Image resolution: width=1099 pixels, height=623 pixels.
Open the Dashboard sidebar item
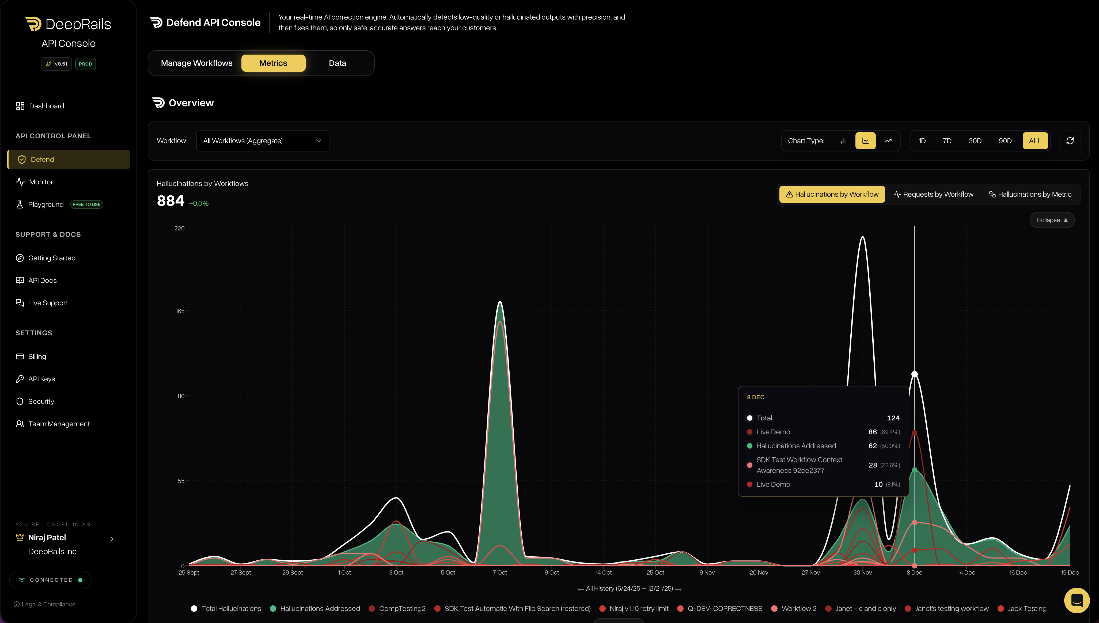46,106
